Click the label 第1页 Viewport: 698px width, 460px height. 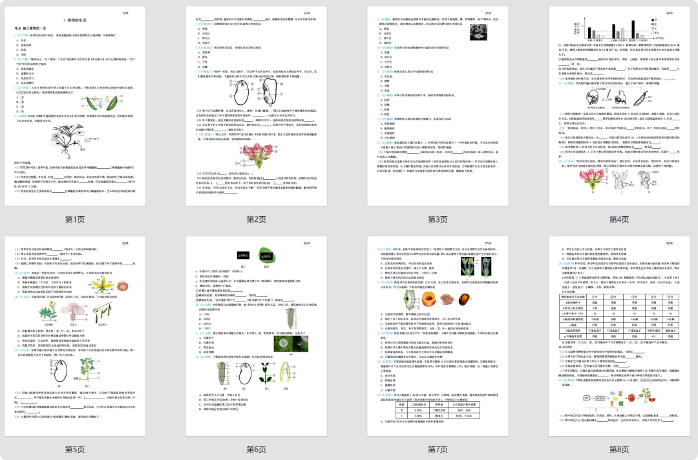(x=75, y=219)
